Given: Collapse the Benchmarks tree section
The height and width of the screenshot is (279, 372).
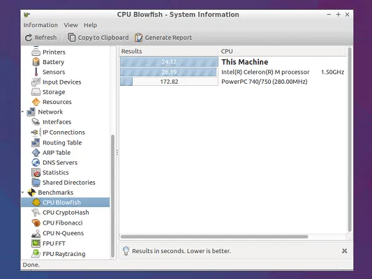Looking at the screenshot, I should point(23,193).
